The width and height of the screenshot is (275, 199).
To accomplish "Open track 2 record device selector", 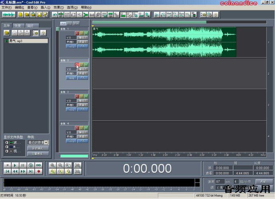I will [x=82, y=73].
